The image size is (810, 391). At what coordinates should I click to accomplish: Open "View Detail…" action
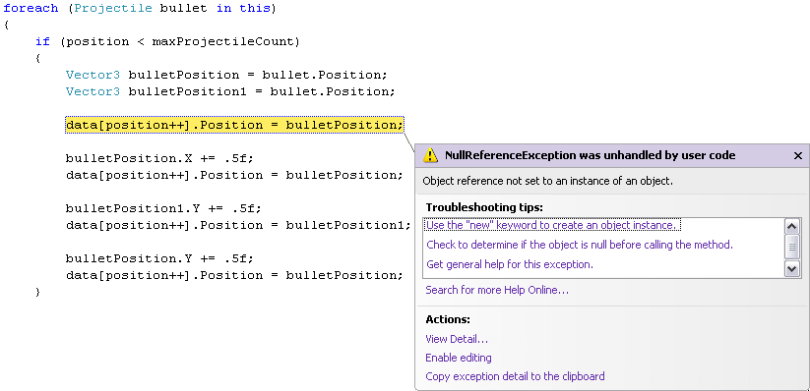457,339
